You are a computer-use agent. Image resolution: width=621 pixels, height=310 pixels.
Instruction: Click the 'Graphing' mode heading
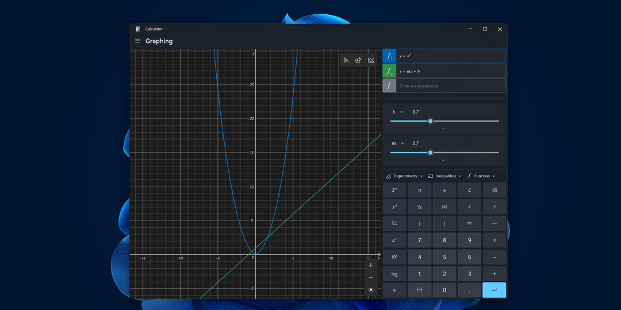[x=159, y=41]
